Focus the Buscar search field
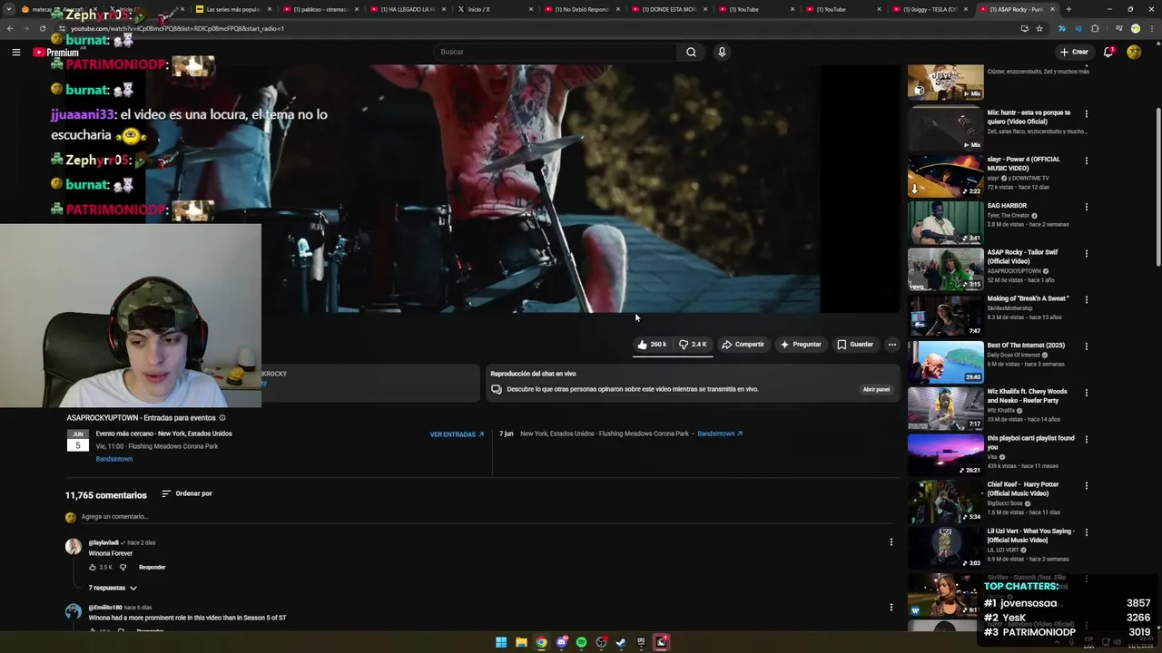1162x653 pixels. pos(555,52)
